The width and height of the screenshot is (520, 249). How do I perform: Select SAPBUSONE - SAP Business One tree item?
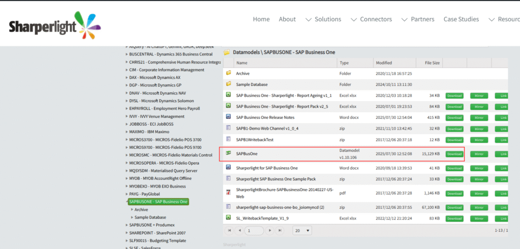pos(158,202)
